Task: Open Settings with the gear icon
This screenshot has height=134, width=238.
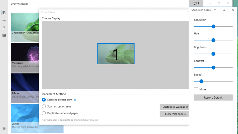Action: (x=4, y=128)
